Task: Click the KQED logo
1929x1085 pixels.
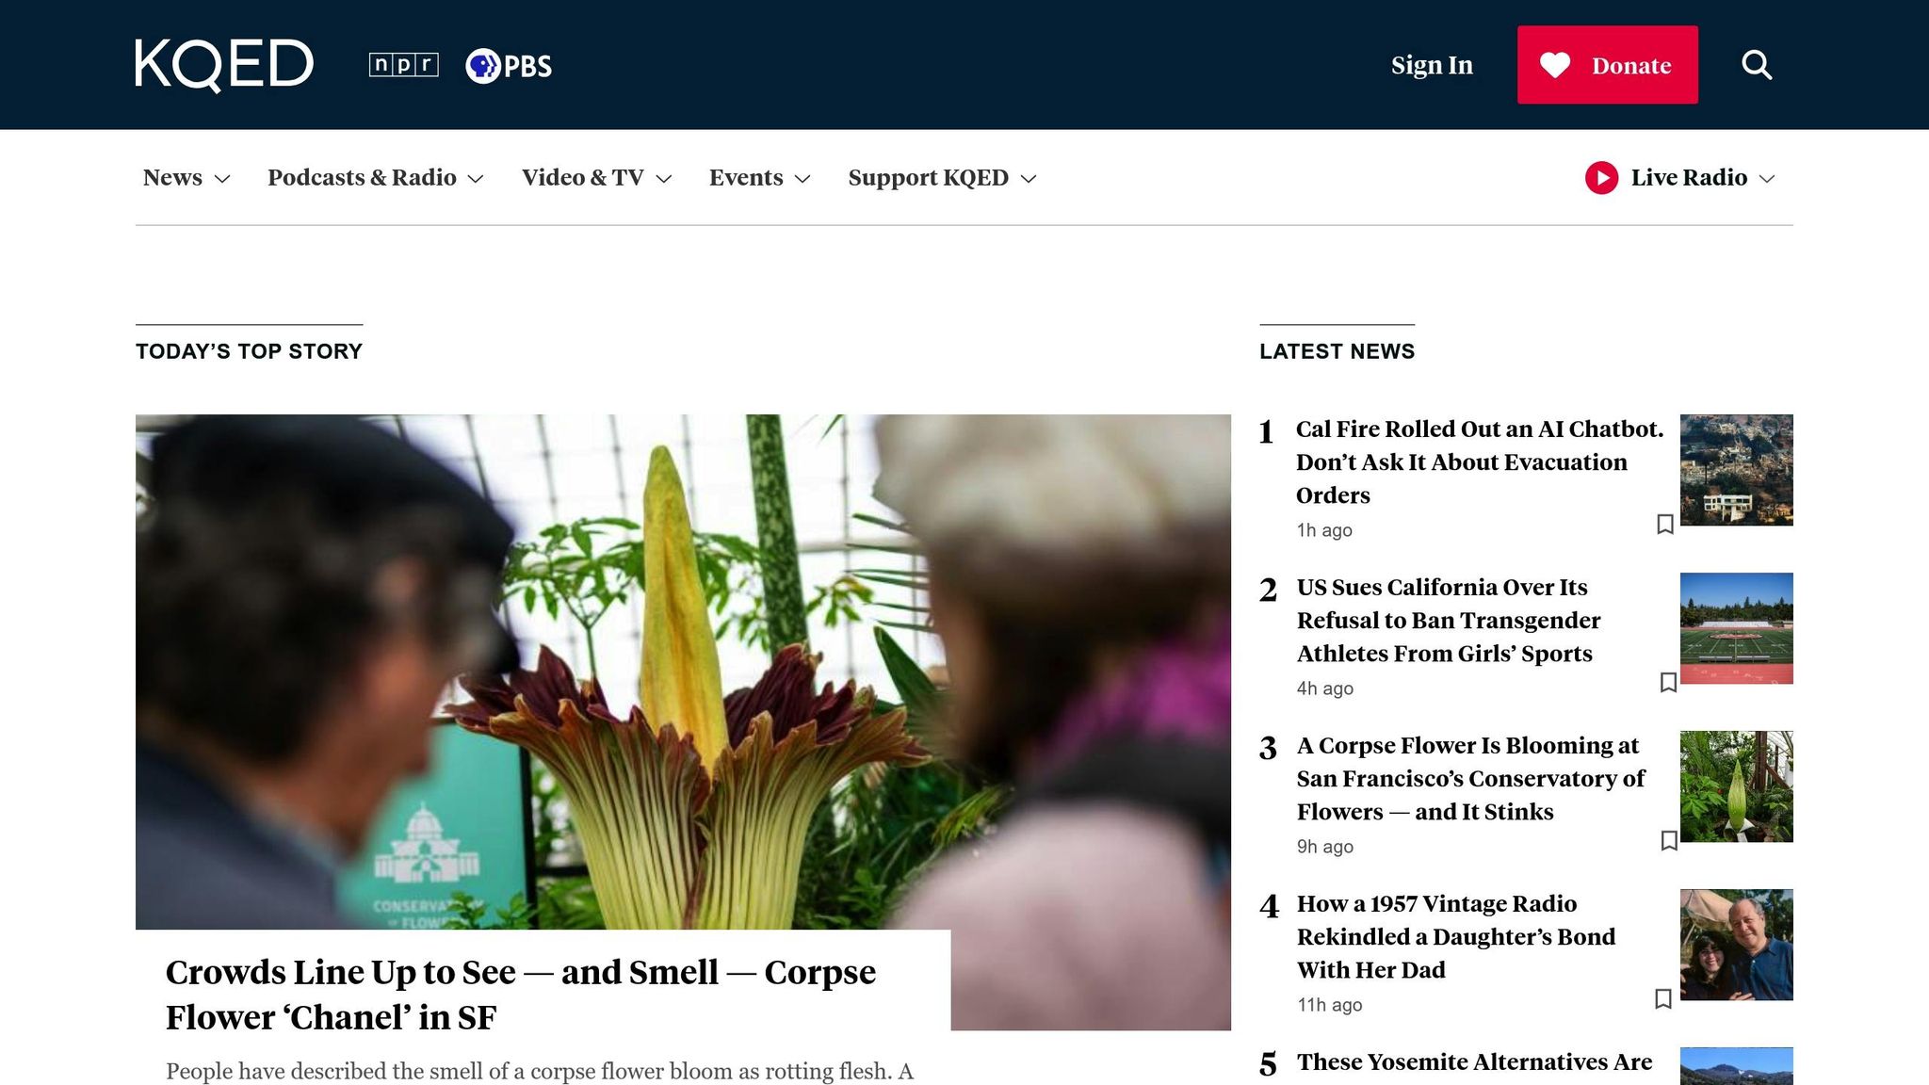Action: coord(224,65)
